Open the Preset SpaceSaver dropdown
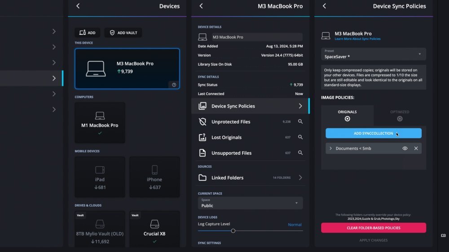The width and height of the screenshot is (449, 252). [x=374, y=54]
